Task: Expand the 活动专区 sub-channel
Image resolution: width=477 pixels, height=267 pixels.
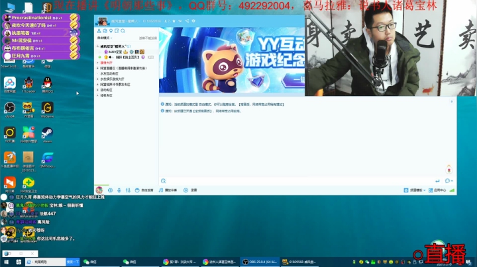Action: (x=97, y=90)
